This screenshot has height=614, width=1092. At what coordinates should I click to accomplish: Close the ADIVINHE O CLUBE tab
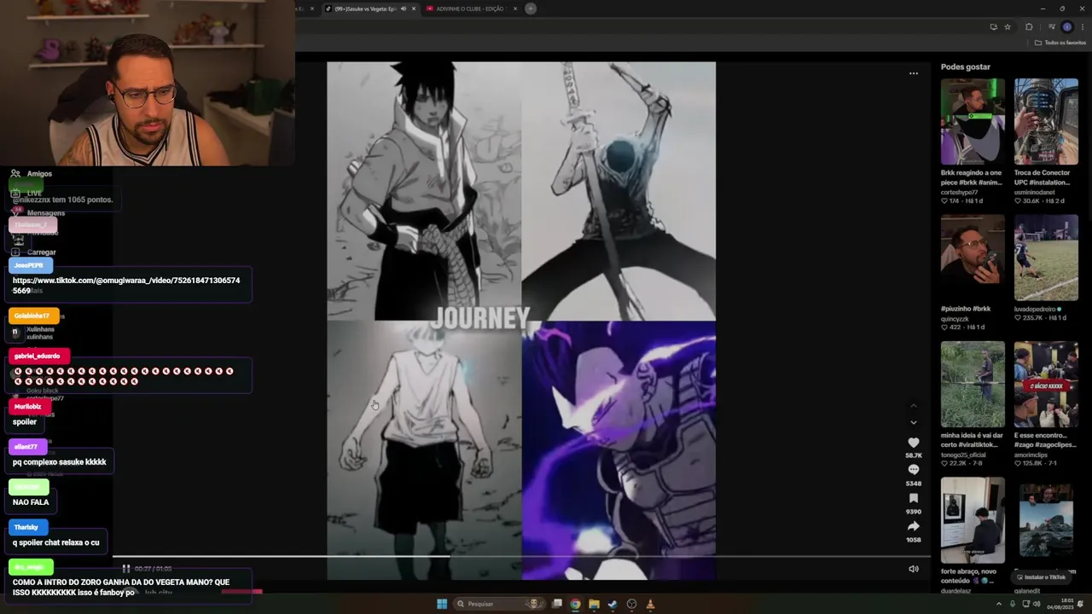514,9
